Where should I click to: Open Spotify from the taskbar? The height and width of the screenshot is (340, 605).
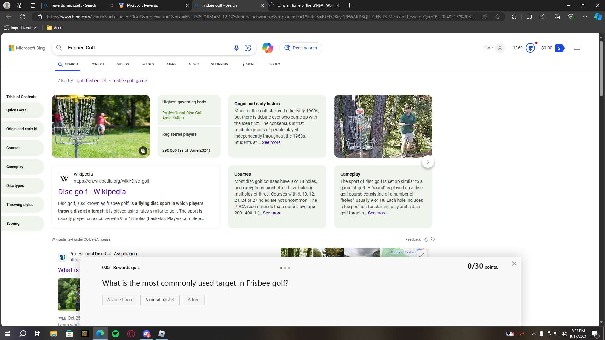116,334
